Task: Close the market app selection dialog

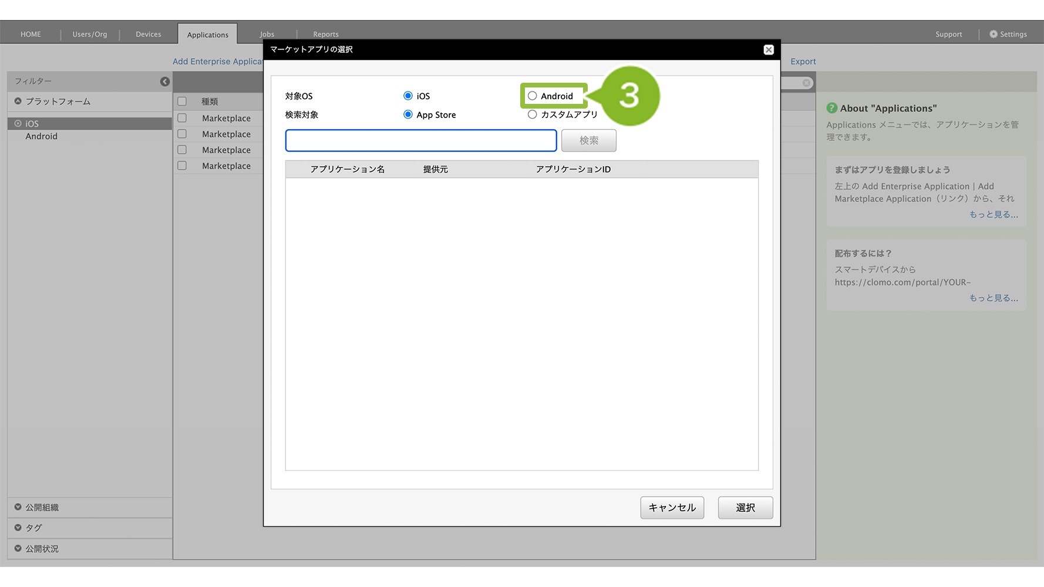Action: pyautogui.click(x=768, y=50)
